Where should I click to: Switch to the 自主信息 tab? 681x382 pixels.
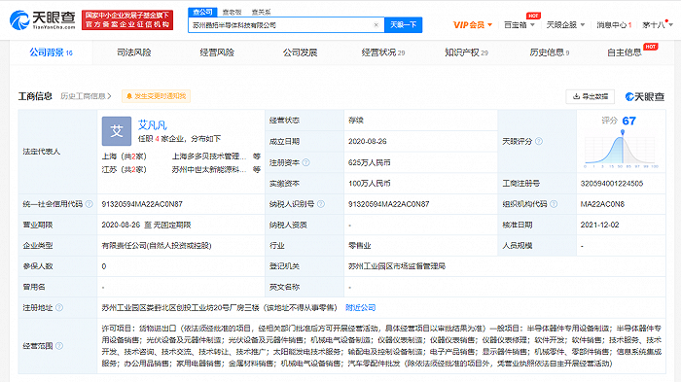[x=625, y=52]
